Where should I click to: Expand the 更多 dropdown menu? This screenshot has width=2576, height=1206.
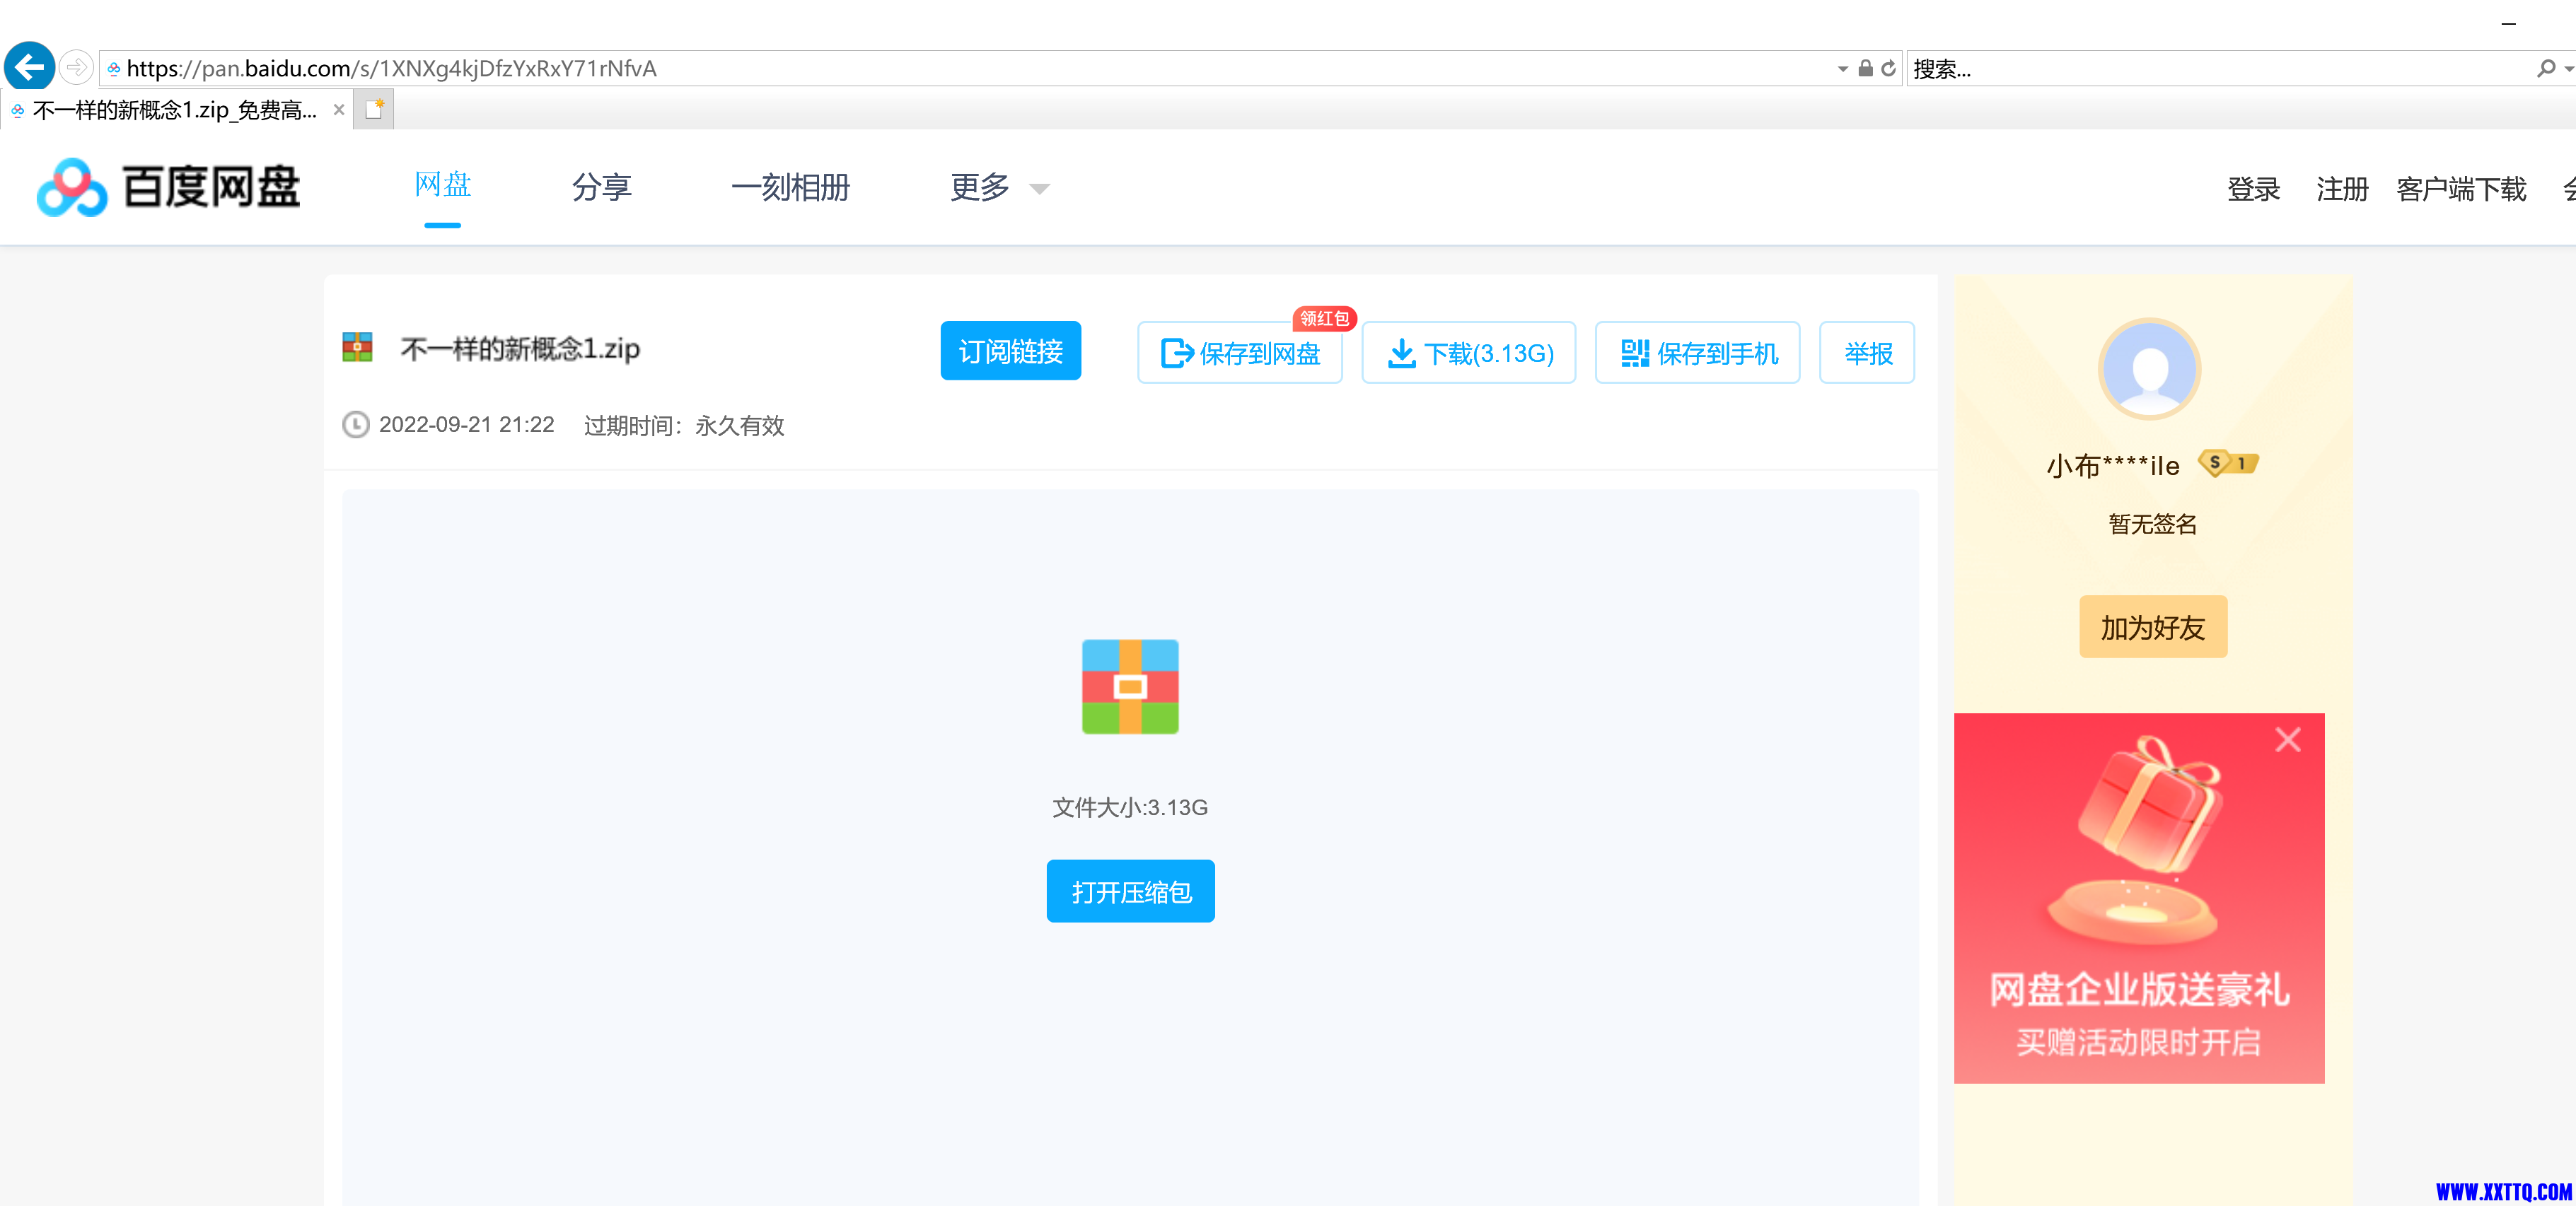(999, 187)
